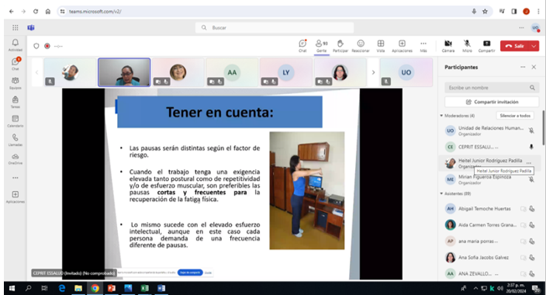The height and width of the screenshot is (295, 546).
Task: Open OneDrive in the sidebar
Action: click(16, 158)
